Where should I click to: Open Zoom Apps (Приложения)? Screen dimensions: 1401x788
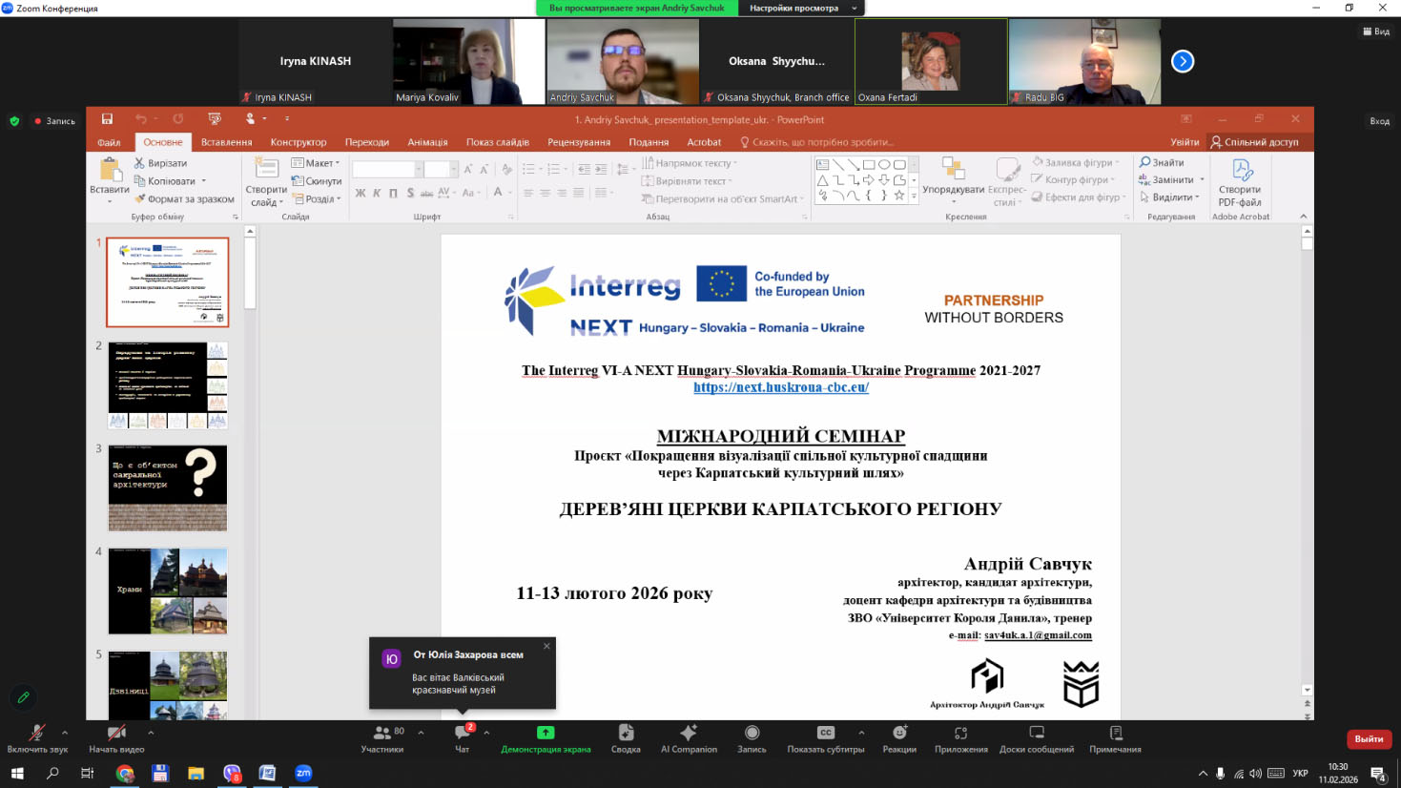click(x=960, y=736)
